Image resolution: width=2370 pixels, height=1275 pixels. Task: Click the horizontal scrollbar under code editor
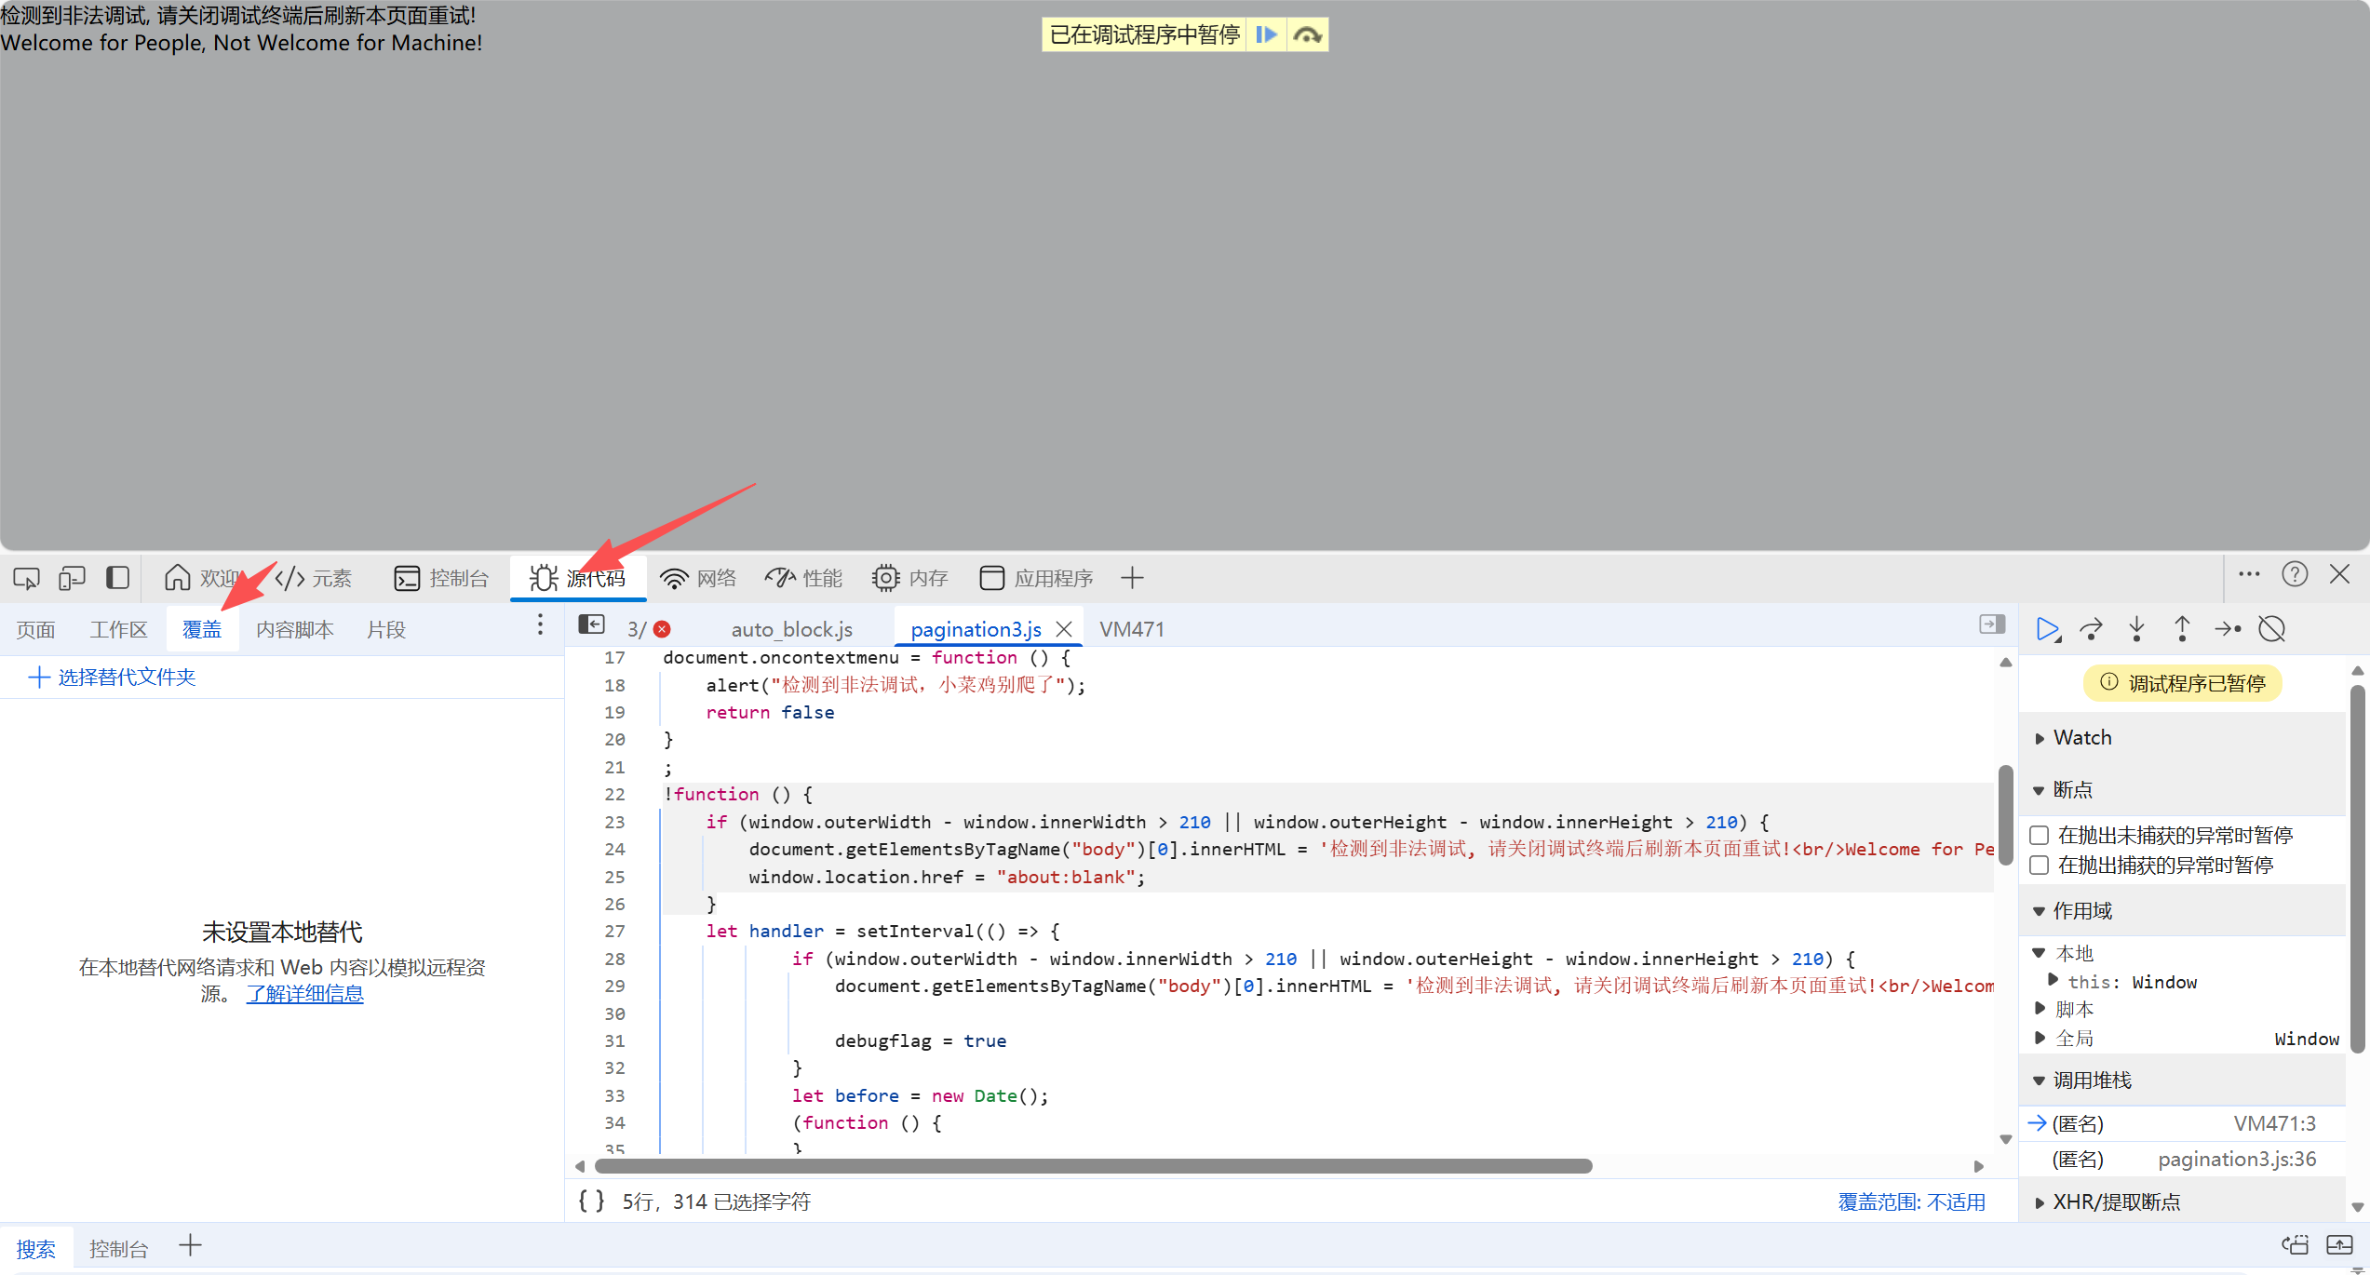1093,1166
